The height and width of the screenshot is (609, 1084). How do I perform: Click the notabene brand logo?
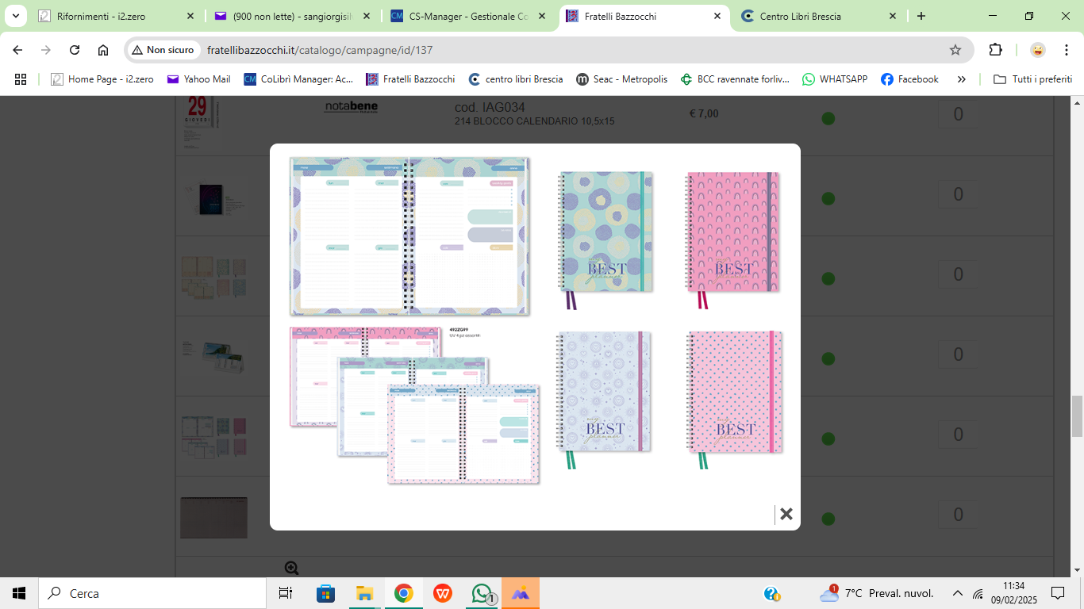pyautogui.click(x=351, y=107)
